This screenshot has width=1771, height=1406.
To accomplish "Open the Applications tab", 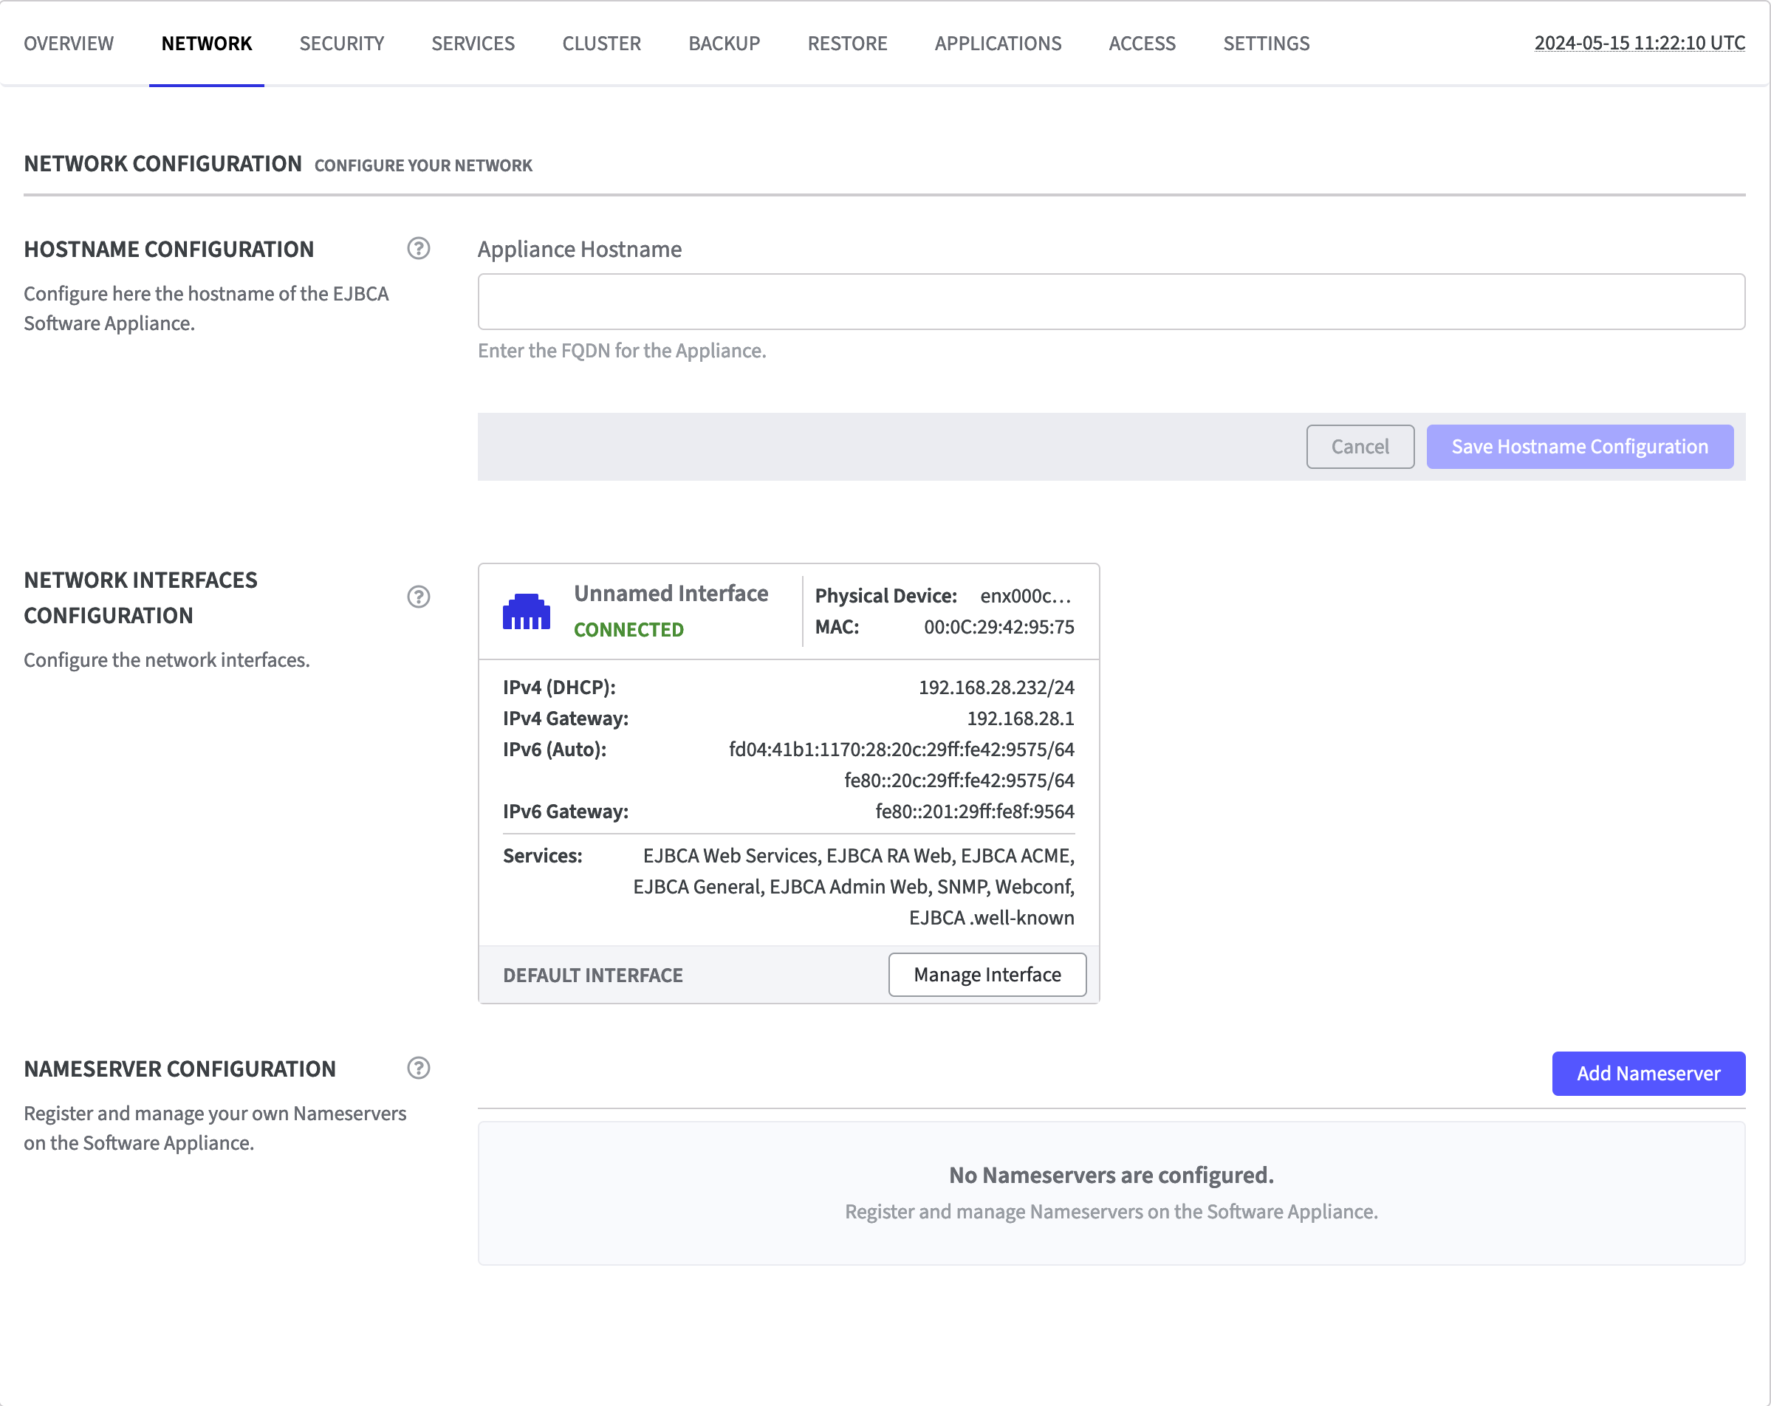I will tap(997, 44).
